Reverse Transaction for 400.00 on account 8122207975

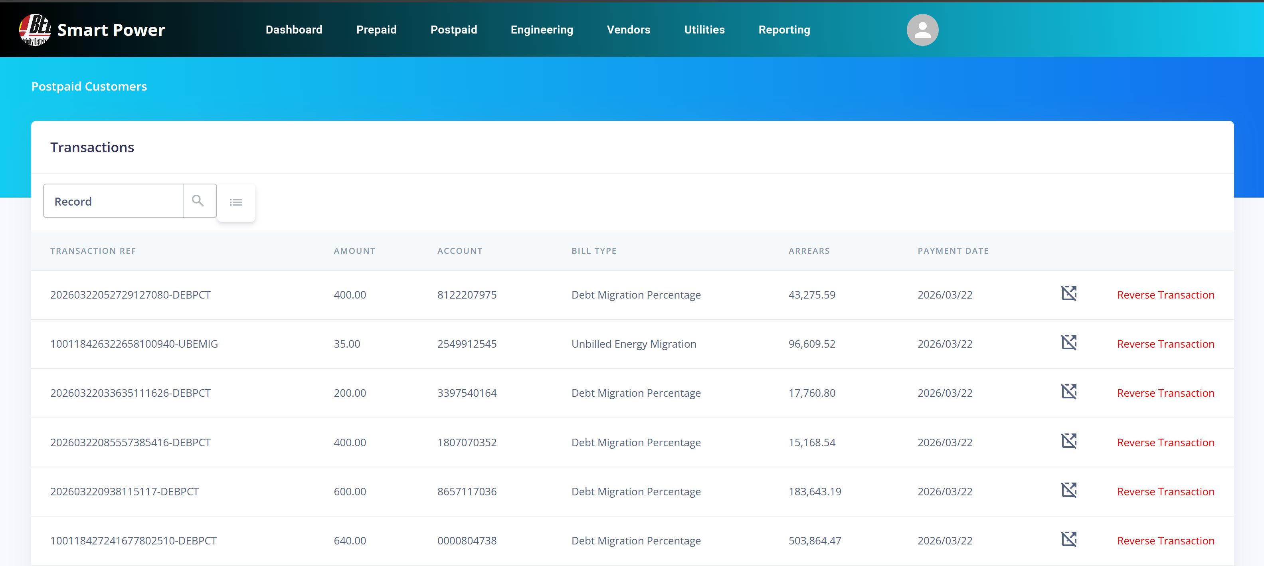(1165, 295)
